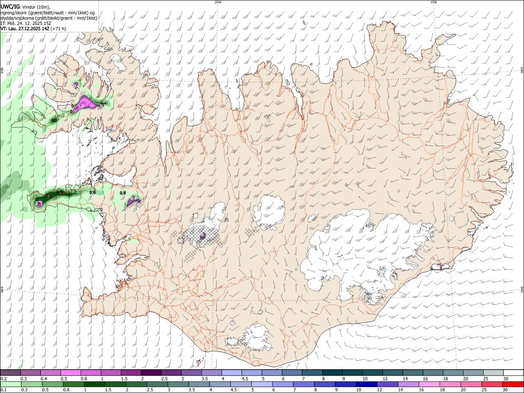524x393 pixels.
Task: Click the 15W longitude label at top
Action: 434,2
